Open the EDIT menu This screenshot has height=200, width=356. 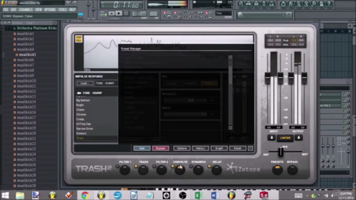13,9
